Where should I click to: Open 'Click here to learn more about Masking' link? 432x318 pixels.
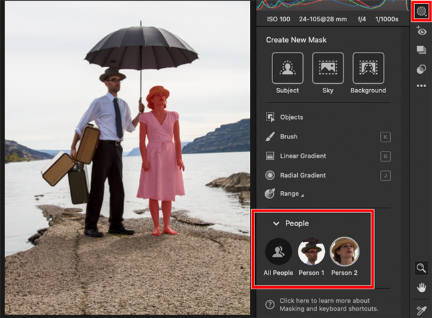click(329, 305)
